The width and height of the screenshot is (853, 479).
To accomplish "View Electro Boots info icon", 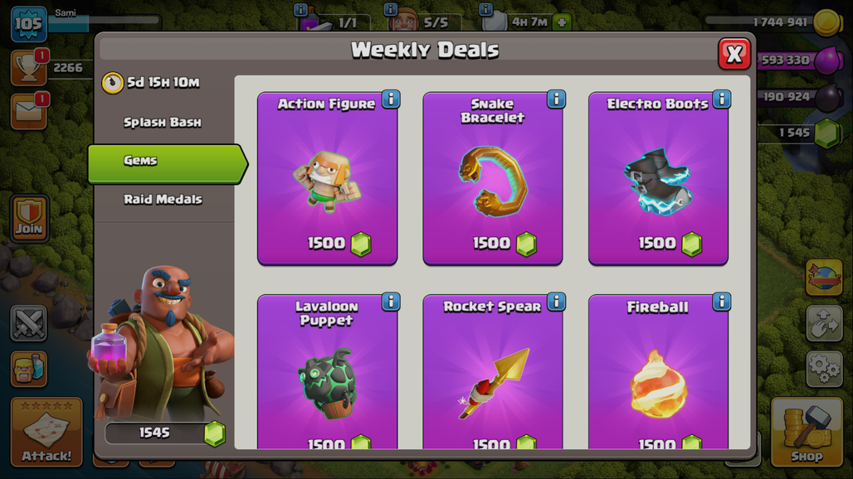I will (721, 99).
